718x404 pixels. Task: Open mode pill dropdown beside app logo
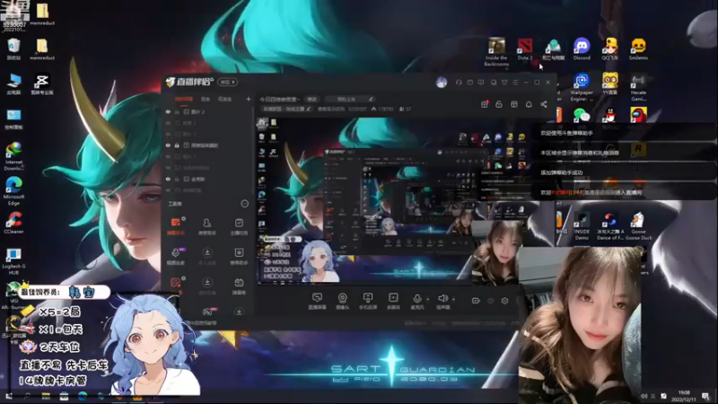tap(227, 83)
